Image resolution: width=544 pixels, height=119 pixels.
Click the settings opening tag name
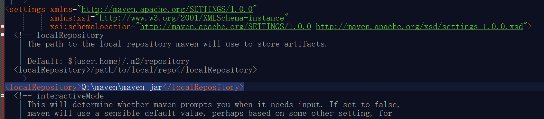click(x=27, y=9)
